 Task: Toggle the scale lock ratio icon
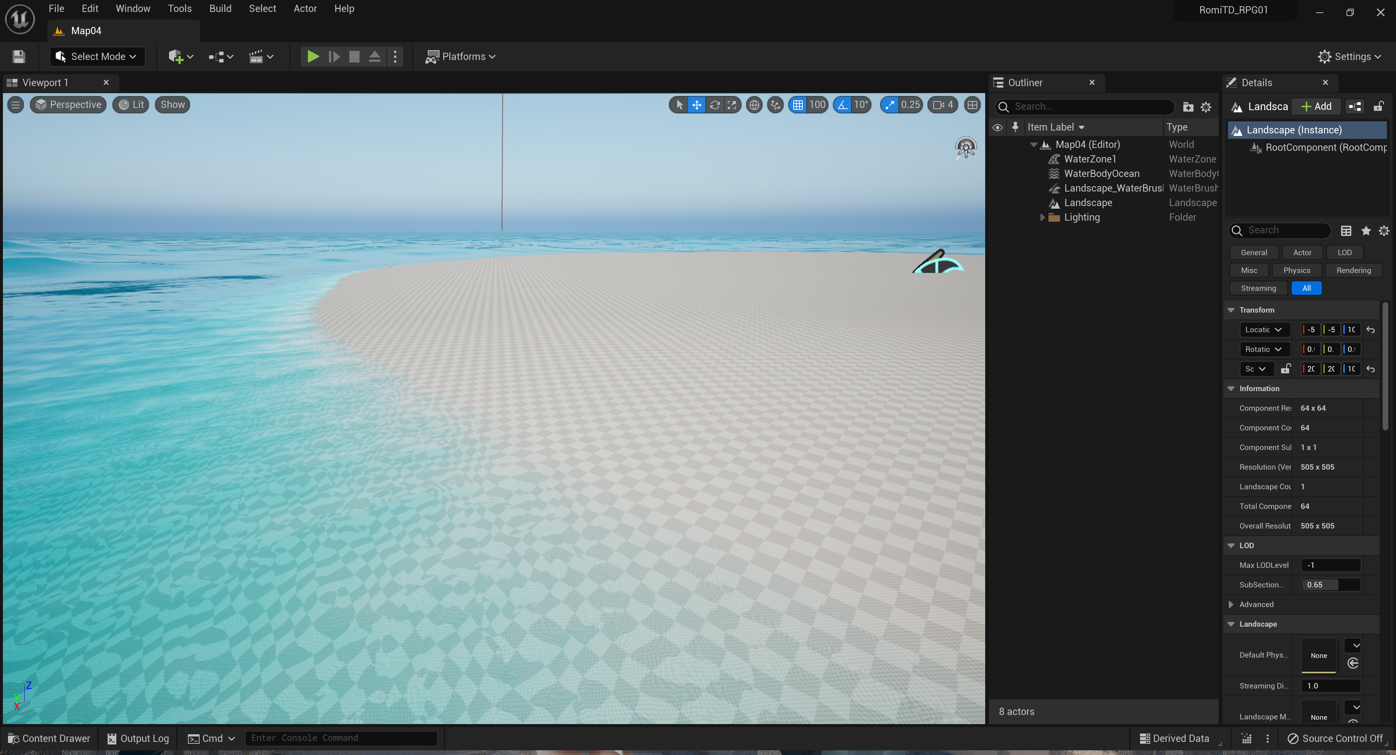(x=1285, y=369)
